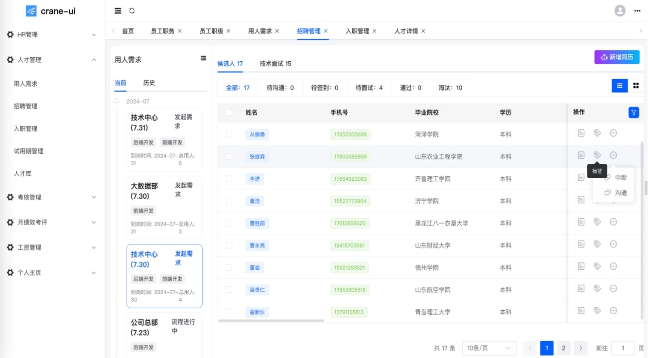Switch to the 首页 tab
The image size is (648, 358).
128,31
